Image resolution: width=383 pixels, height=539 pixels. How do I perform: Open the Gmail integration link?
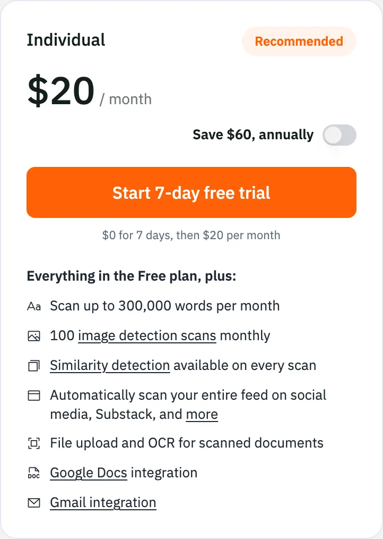pos(103,502)
